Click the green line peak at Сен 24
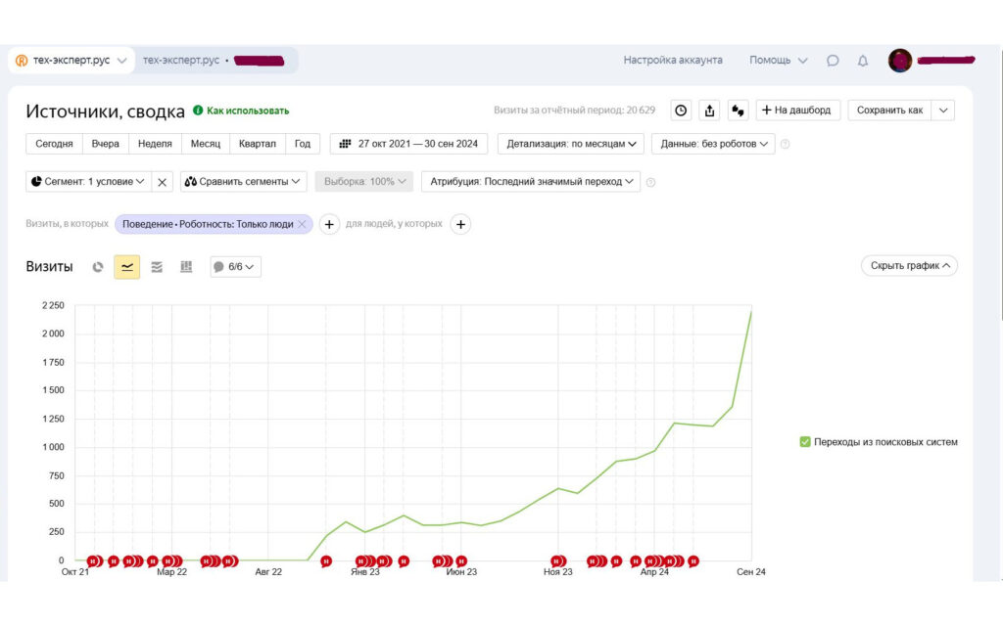This screenshot has height=626, width=1003. pyautogui.click(x=750, y=312)
